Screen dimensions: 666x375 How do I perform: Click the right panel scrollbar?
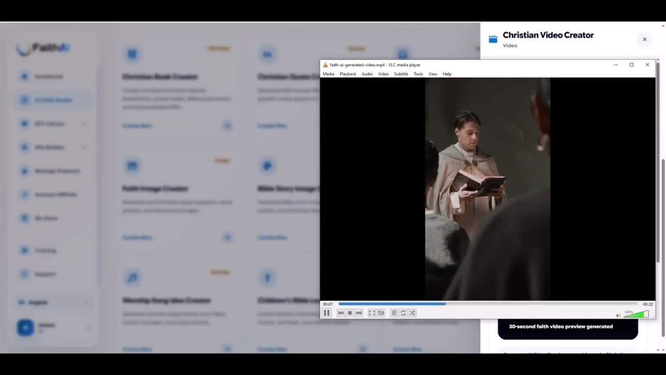click(663, 247)
